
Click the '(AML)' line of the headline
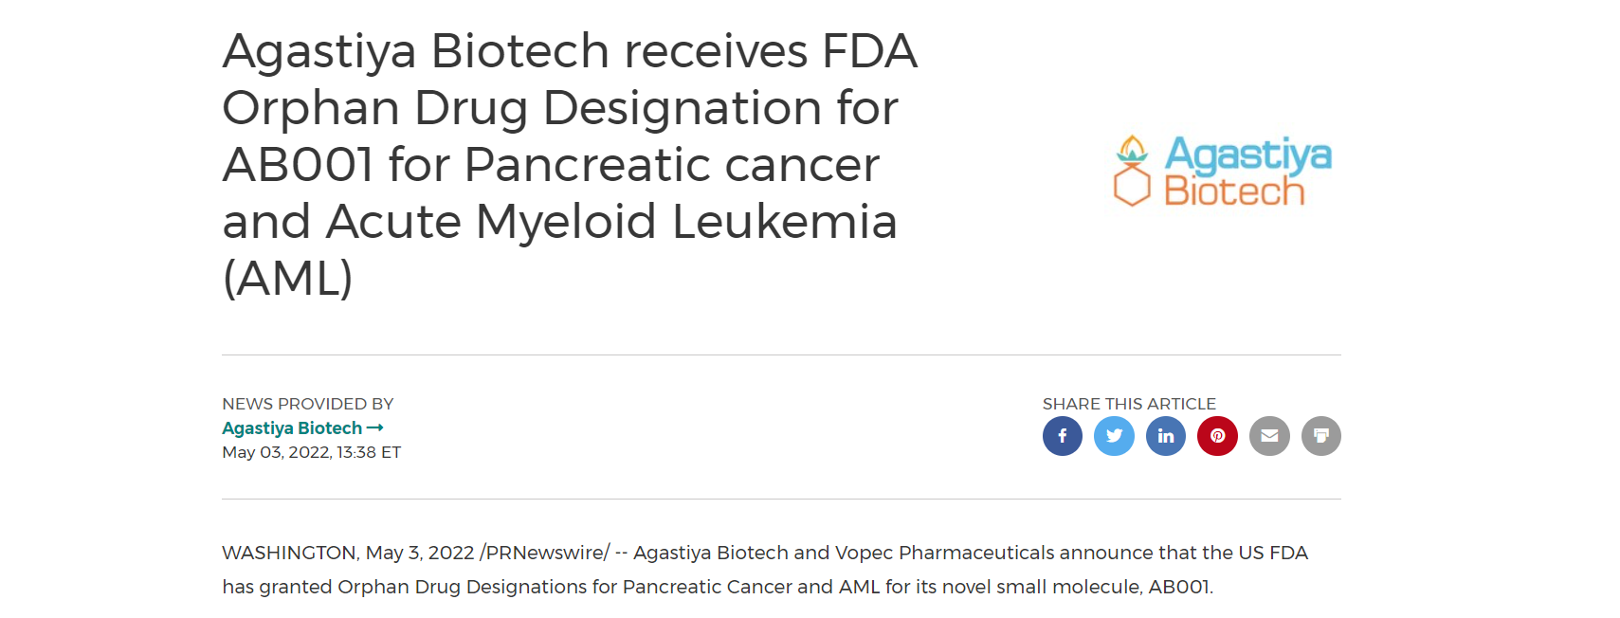[x=287, y=279]
